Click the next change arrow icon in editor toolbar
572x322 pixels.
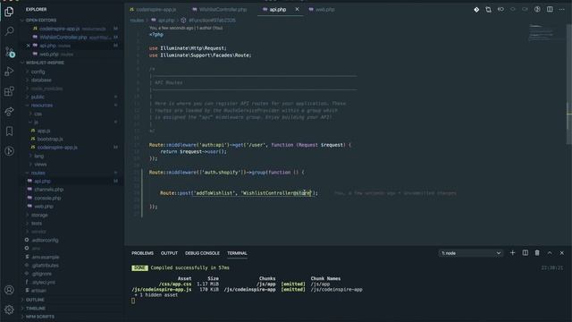click(525, 10)
